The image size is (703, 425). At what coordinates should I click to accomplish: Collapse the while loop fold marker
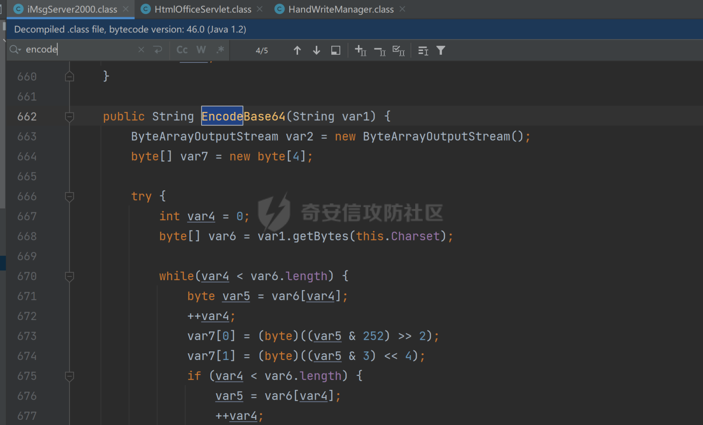pos(69,276)
